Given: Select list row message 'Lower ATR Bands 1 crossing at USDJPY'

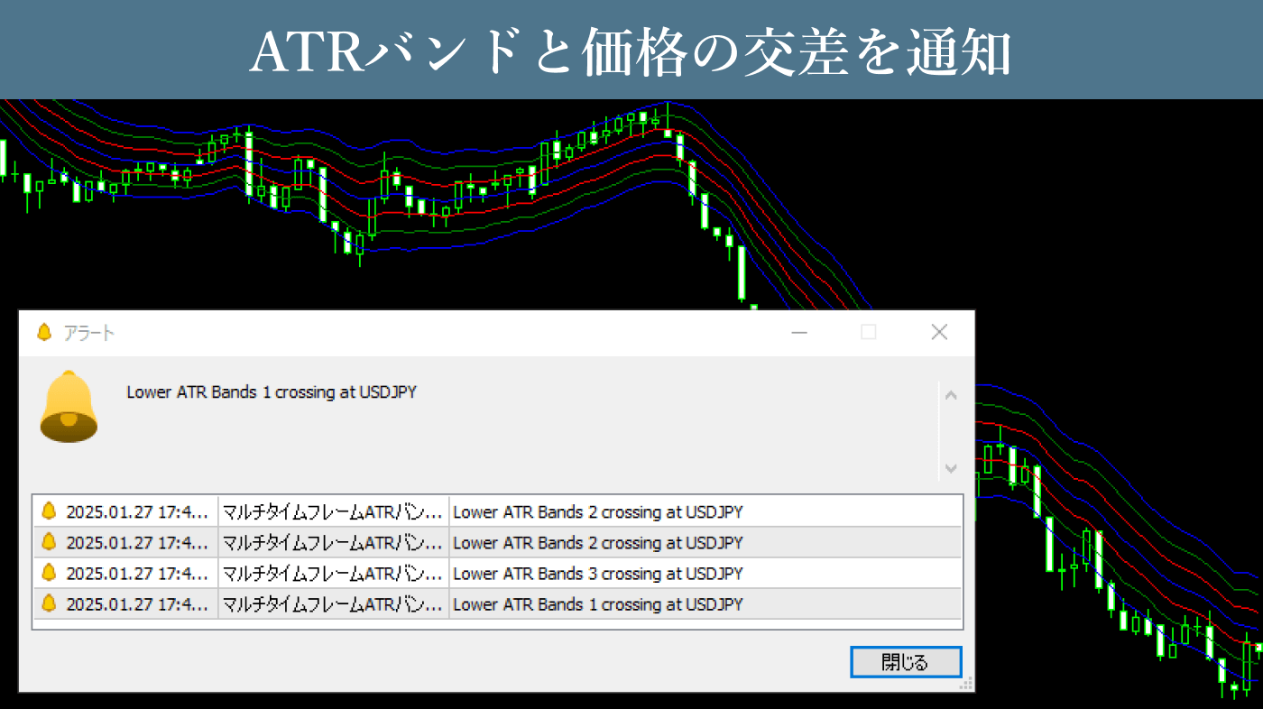Looking at the screenshot, I should (597, 604).
